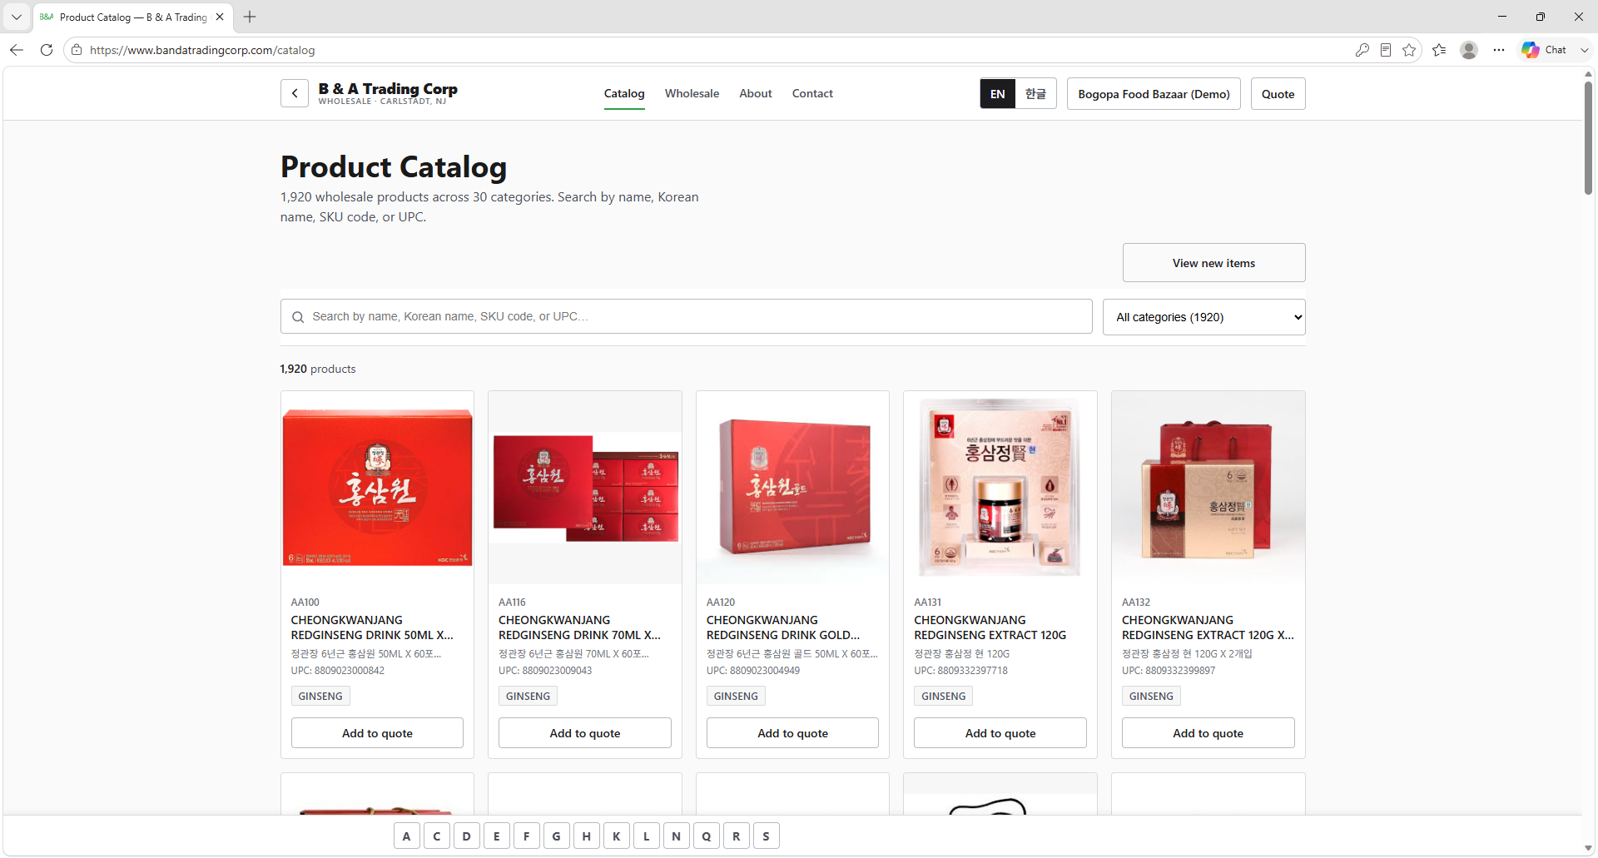The height and width of the screenshot is (858, 1598).
Task: Switch language to Korean 한글
Action: point(1035,94)
